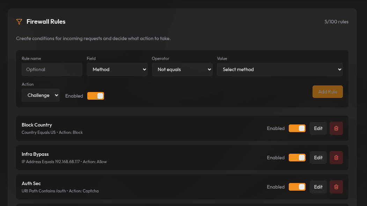This screenshot has height=206, width=367.
Task: Click the orange funnel filter icon
Action: pyautogui.click(x=19, y=22)
